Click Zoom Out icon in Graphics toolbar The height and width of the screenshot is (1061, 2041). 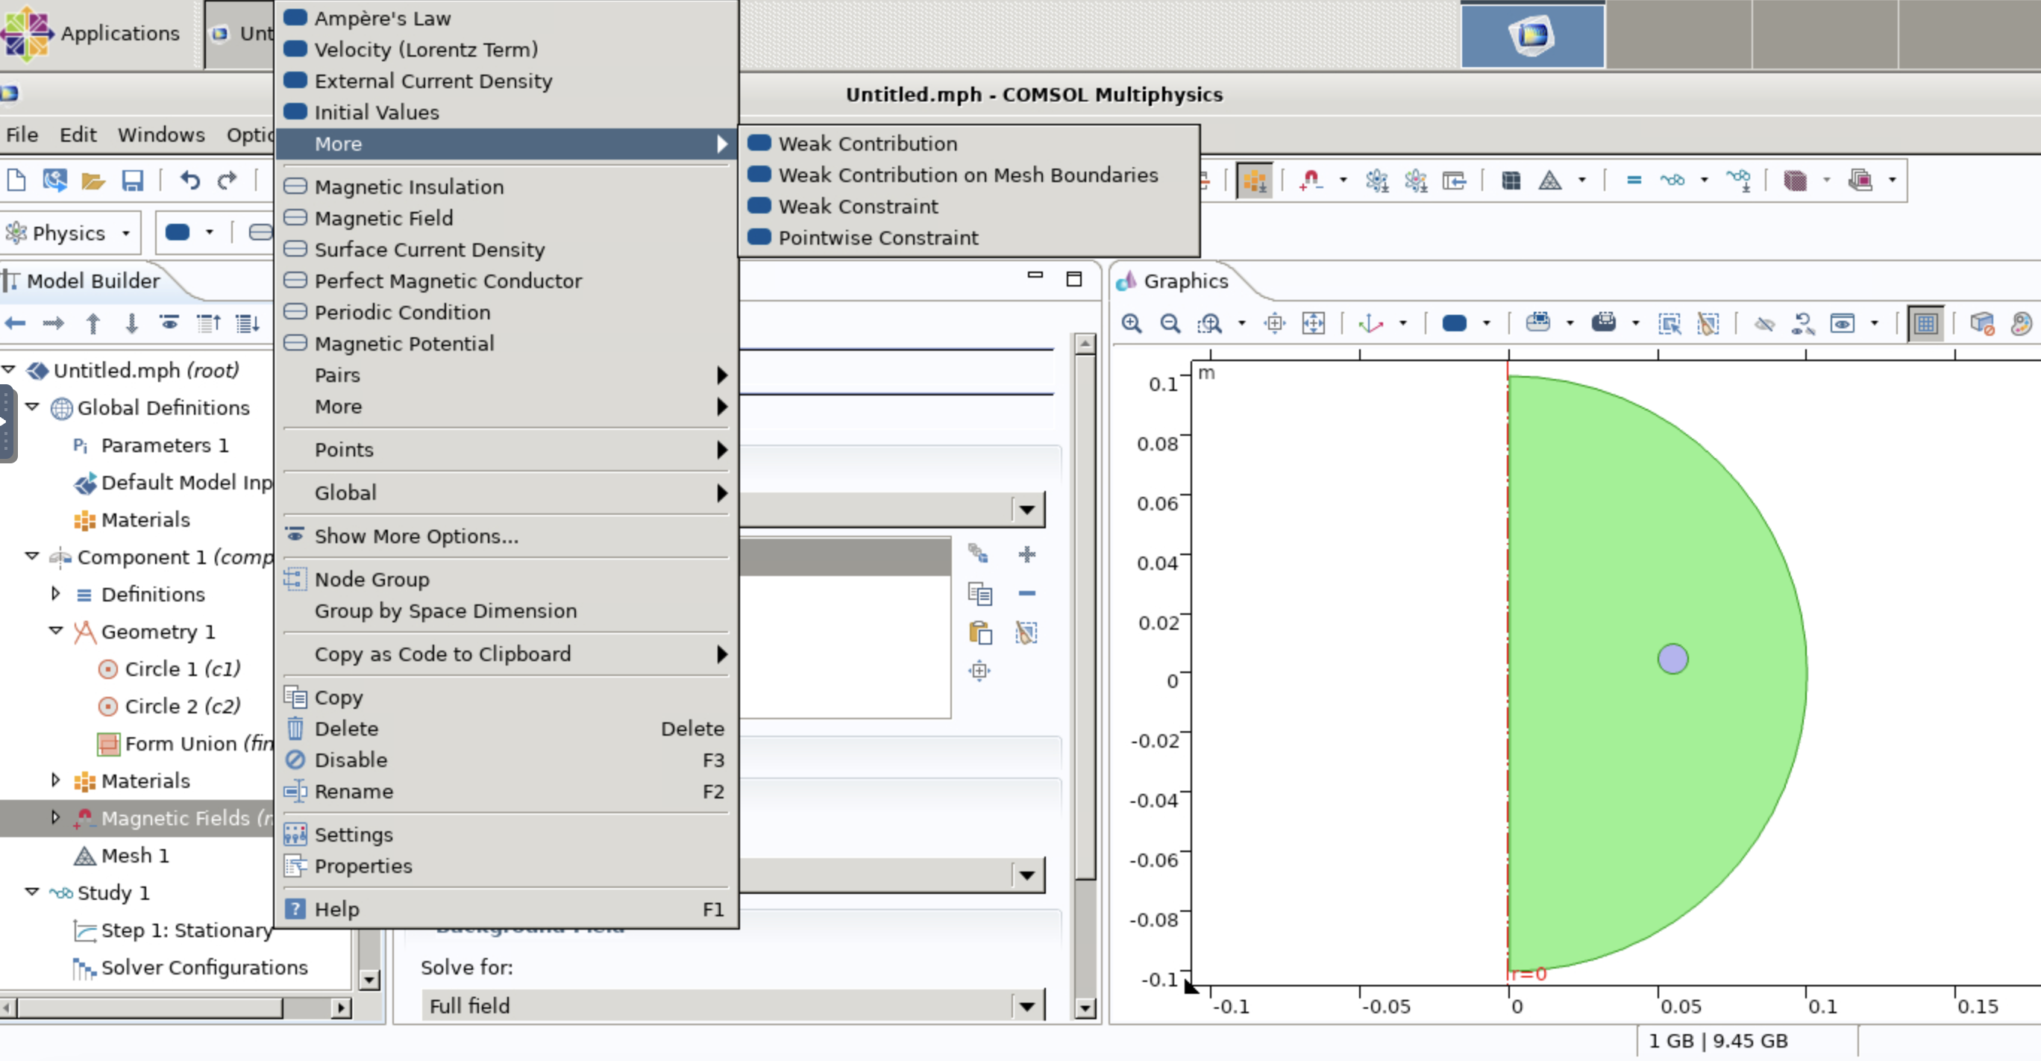[x=1170, y=323]
